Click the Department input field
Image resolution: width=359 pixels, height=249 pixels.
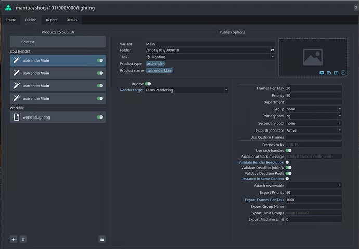coord(313,102)
